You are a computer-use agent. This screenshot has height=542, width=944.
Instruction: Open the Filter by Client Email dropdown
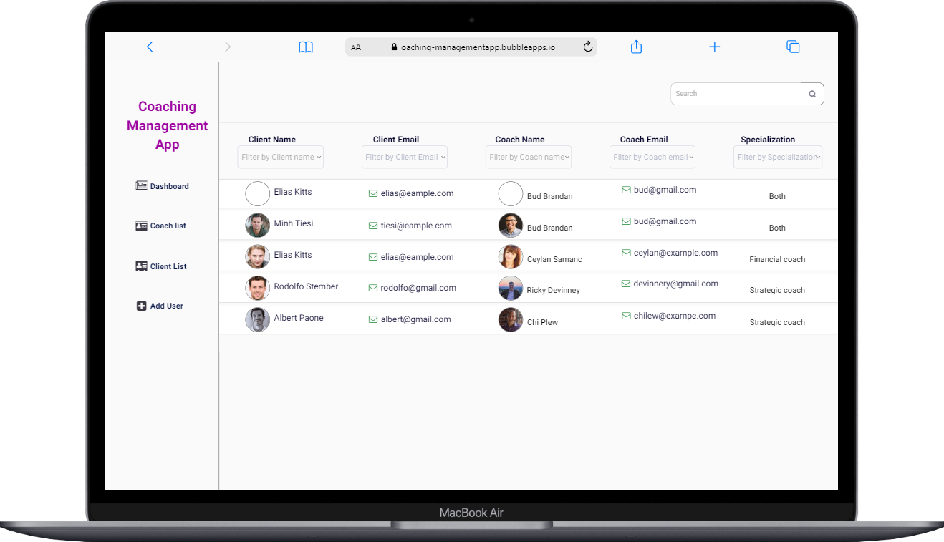[x=405, y=158]
